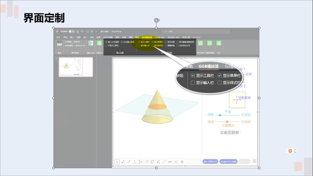Screen dimensions: 313x176
Task: Open the GeoGebra applet hamburger menu
Action: 255,161
